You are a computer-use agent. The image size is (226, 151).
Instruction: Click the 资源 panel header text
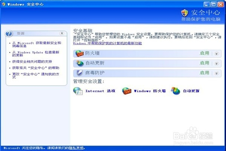(21, 34)
